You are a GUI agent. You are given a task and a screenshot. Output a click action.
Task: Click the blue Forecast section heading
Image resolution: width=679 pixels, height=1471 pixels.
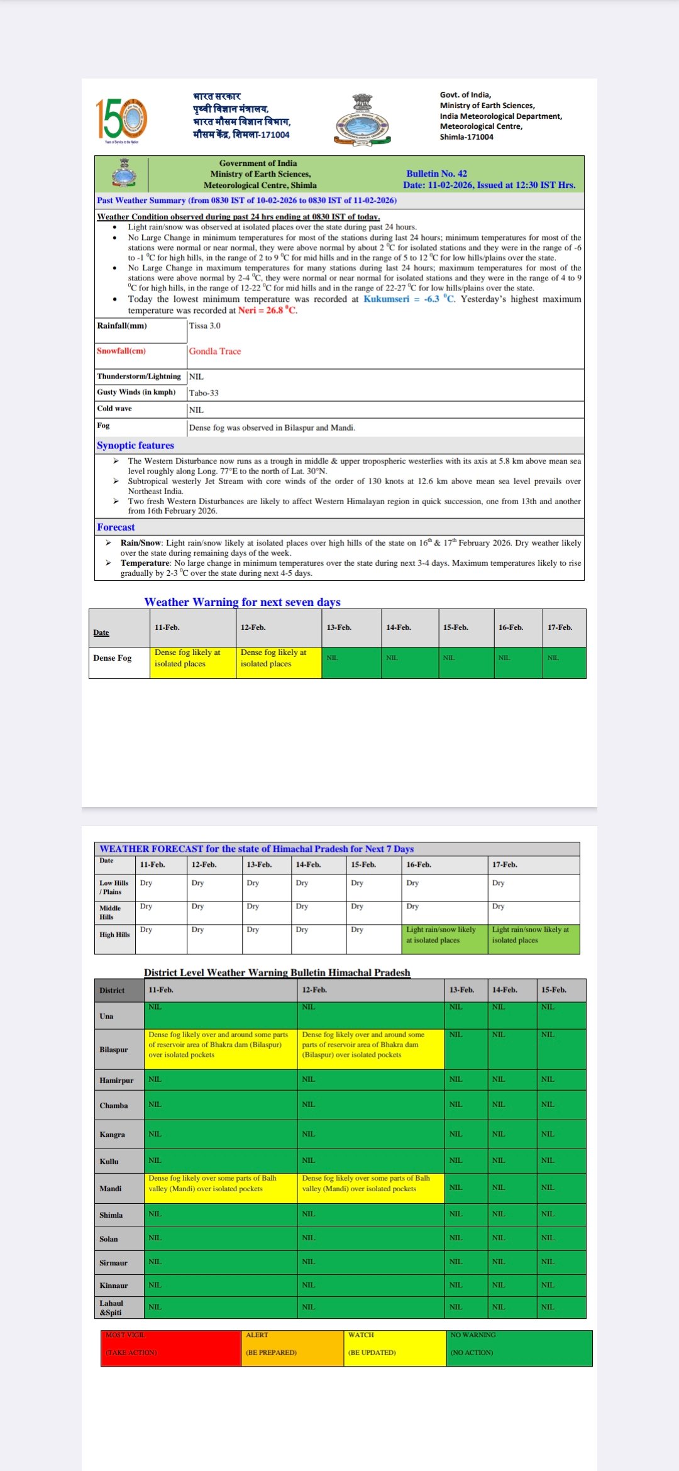[116, 527]
